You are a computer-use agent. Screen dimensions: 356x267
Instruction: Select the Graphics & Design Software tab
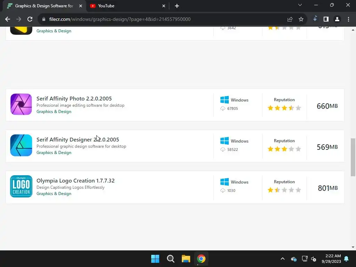click(x=44, y=6)
